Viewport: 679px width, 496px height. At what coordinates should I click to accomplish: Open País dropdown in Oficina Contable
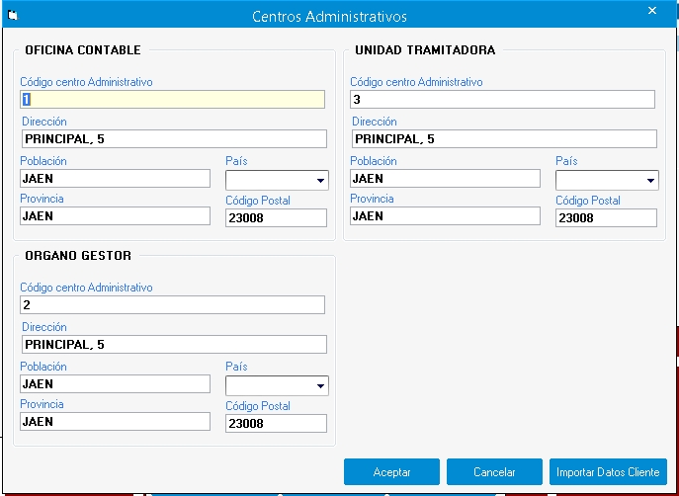click(x=277, y=180)
